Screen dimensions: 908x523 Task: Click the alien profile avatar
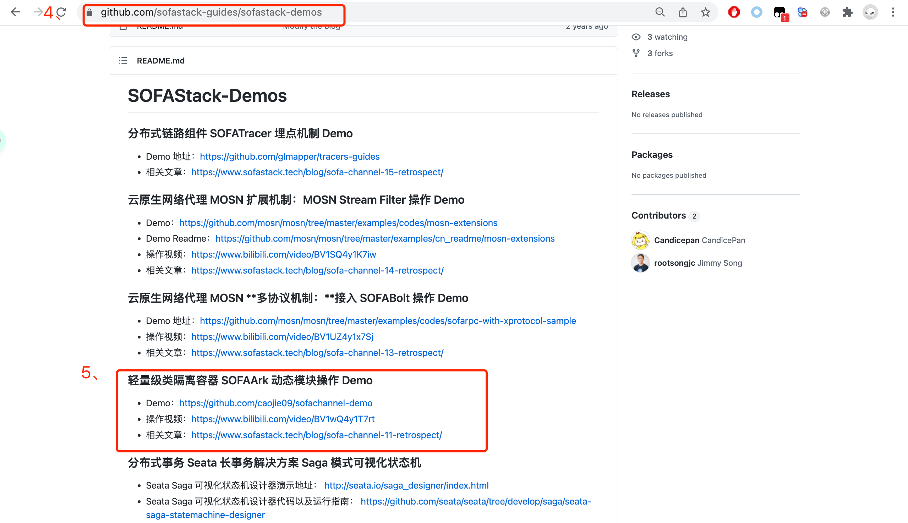click(x=870, y=12)
